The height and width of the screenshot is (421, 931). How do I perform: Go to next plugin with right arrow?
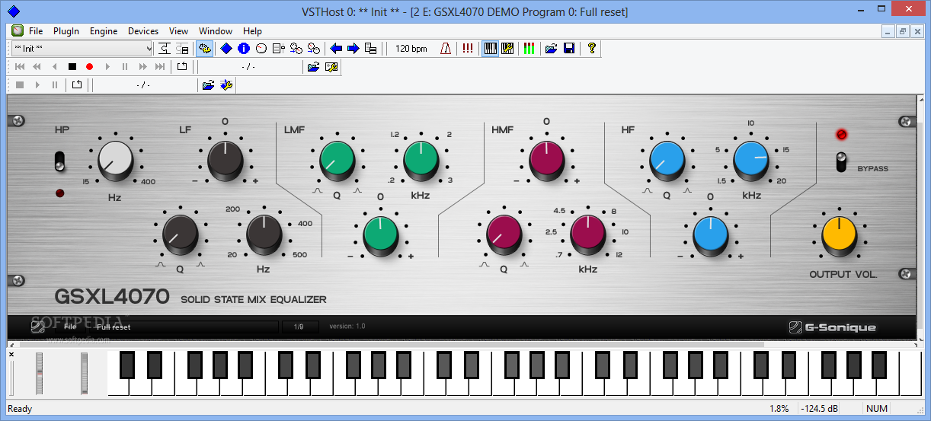click(353, 49)
